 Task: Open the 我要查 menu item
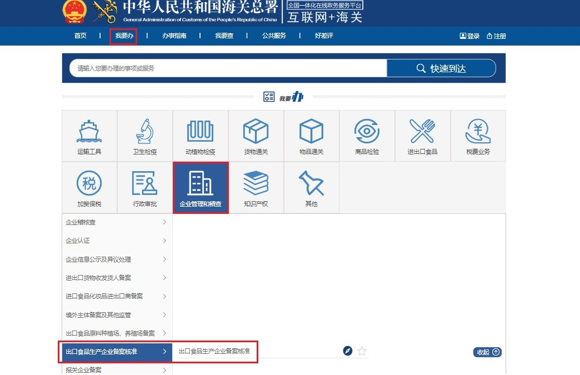[x=224, y=36]
